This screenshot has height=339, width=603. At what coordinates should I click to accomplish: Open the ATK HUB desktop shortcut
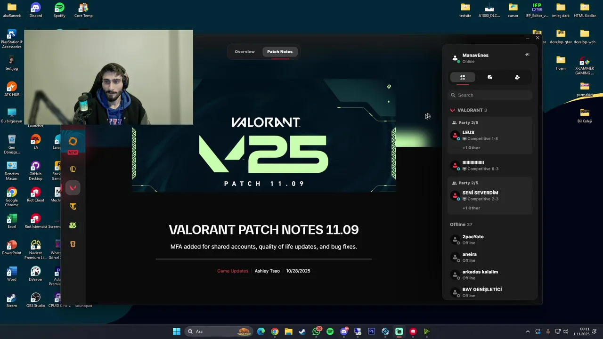(12, 89)
